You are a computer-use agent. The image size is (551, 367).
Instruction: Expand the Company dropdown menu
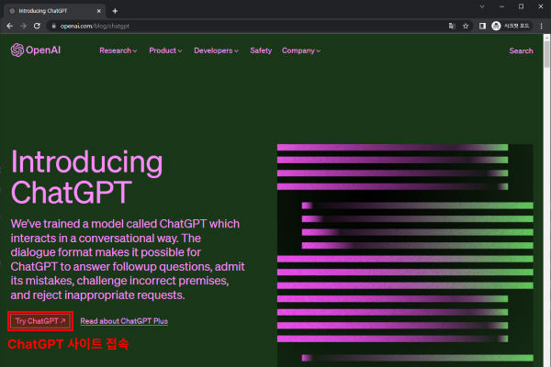(301, 50)
